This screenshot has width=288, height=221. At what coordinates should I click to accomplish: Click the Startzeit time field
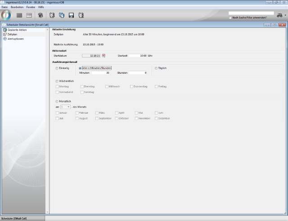coord(138,56)
